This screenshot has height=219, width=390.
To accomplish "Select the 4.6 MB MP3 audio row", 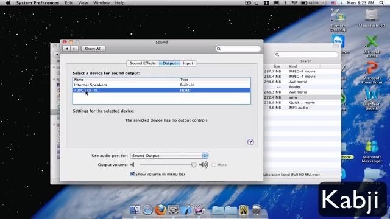I will pyautogui.click(x=302, y=108).
